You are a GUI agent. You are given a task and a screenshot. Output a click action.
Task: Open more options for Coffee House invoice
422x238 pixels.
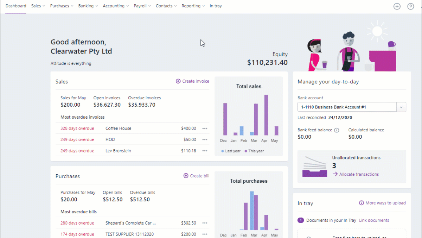pos(205,129)
